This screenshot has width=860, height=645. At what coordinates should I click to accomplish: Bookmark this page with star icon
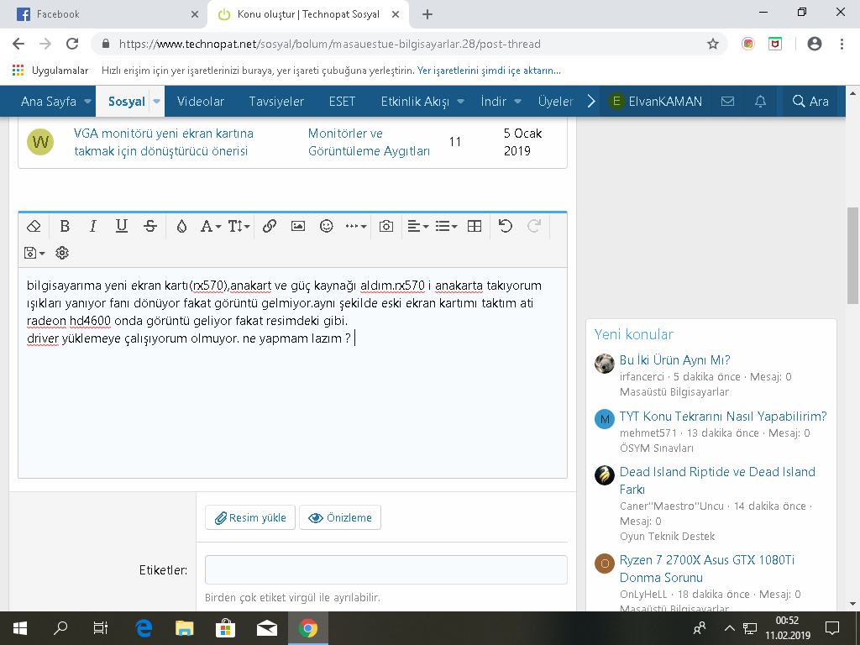712,44
